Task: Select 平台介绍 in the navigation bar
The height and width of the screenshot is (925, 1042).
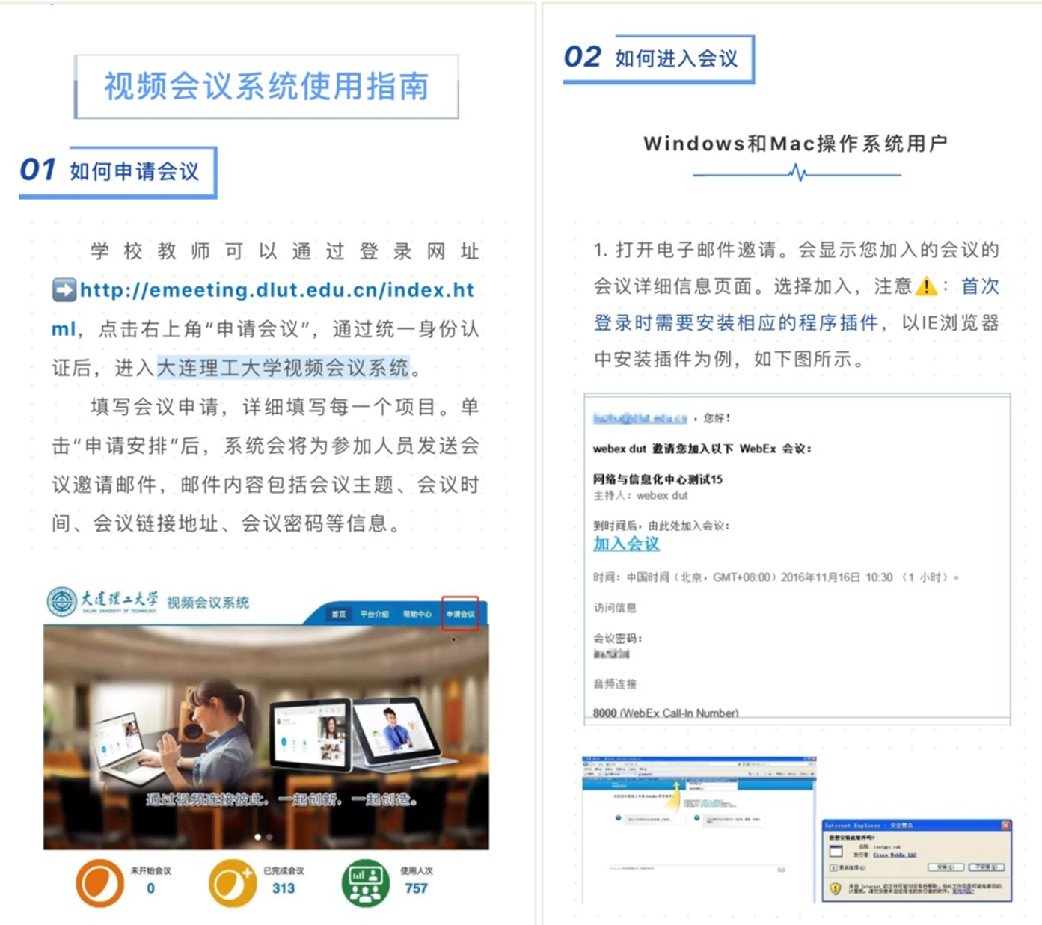Action: [374, 614]
